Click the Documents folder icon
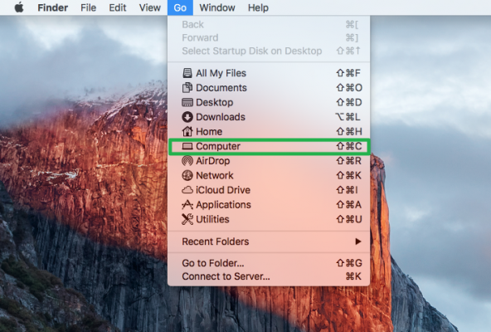This screenshot has width=491, height=332. 187,87
